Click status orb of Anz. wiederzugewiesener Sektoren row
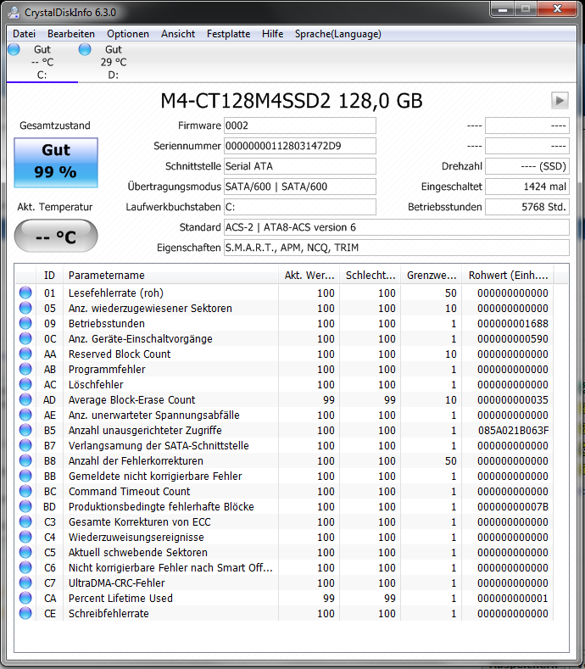The width and height of the screenshot is (585, 669). pyautogui.click(x=25, y=308)
